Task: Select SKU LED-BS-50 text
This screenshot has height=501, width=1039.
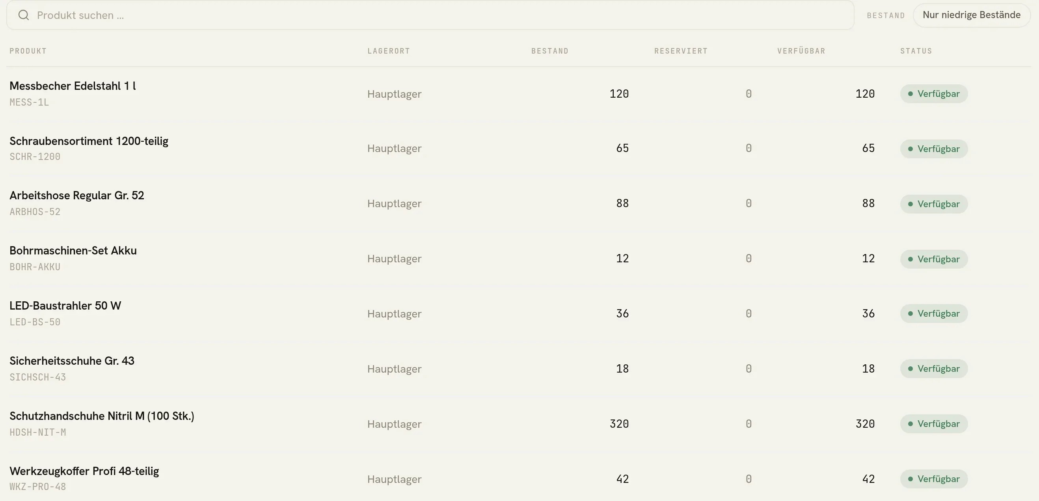Action: tap(35, 323)
